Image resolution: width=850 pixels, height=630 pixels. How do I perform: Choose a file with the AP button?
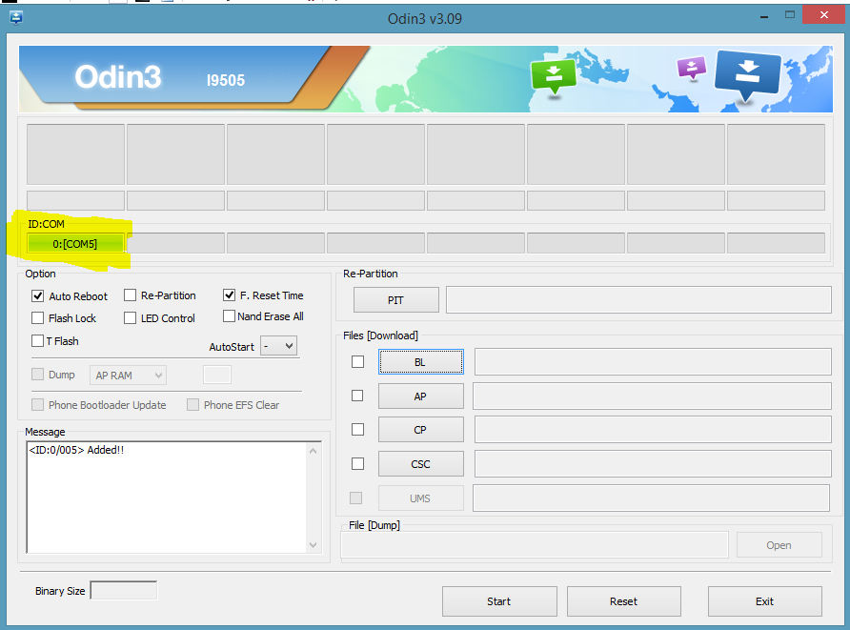click(420, 396)
